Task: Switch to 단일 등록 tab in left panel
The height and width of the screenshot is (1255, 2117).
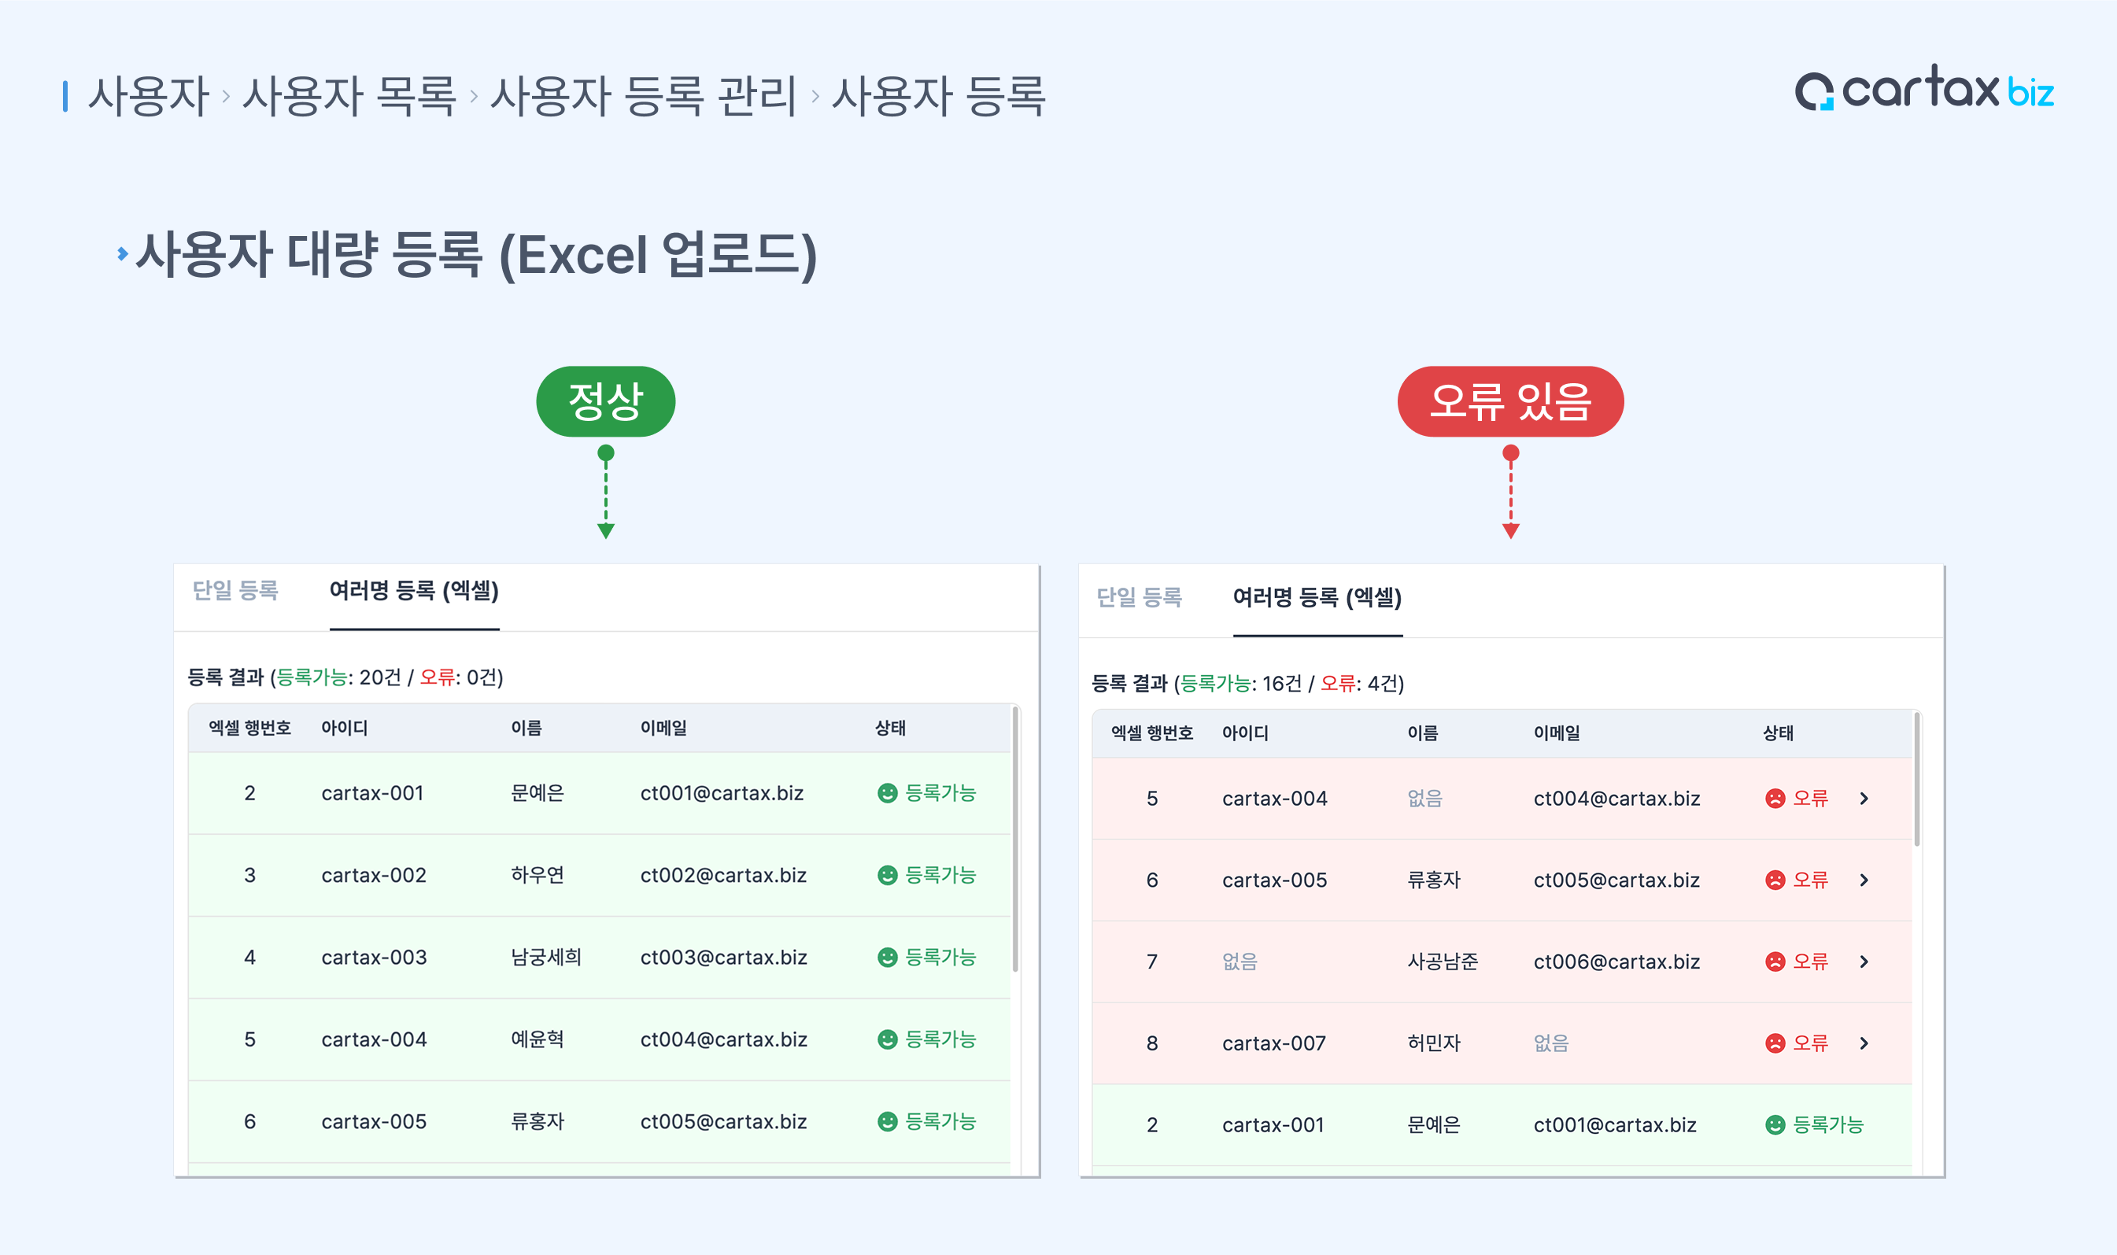Action: pyautogui.click(x=235, y=590)
